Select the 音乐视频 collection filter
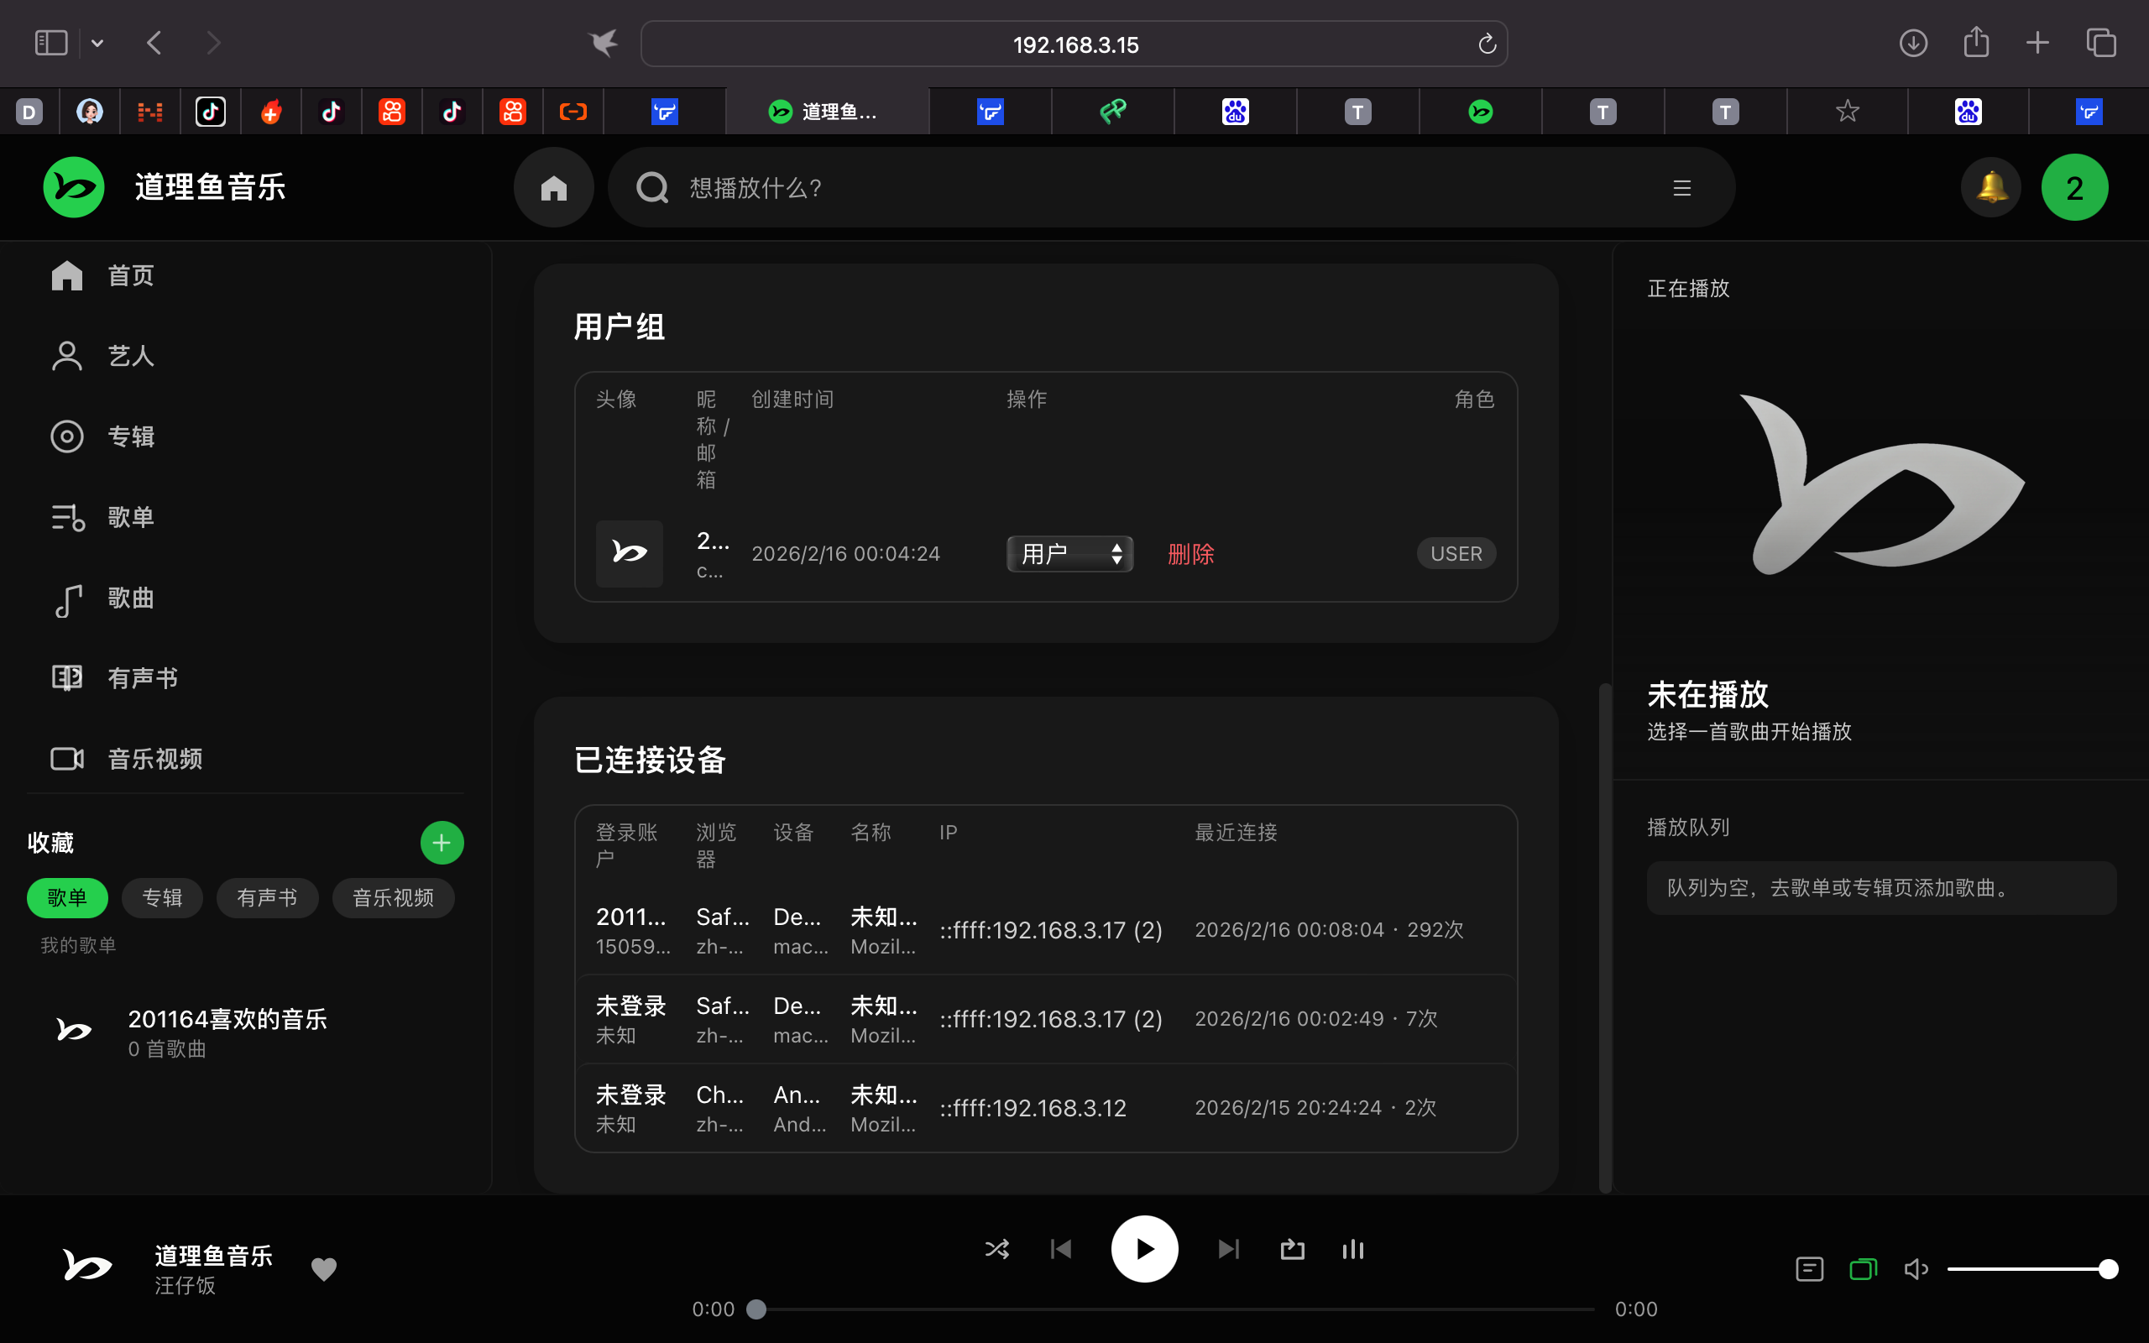The width and height of the screenshot is (2149, 1343). point(393,897)
